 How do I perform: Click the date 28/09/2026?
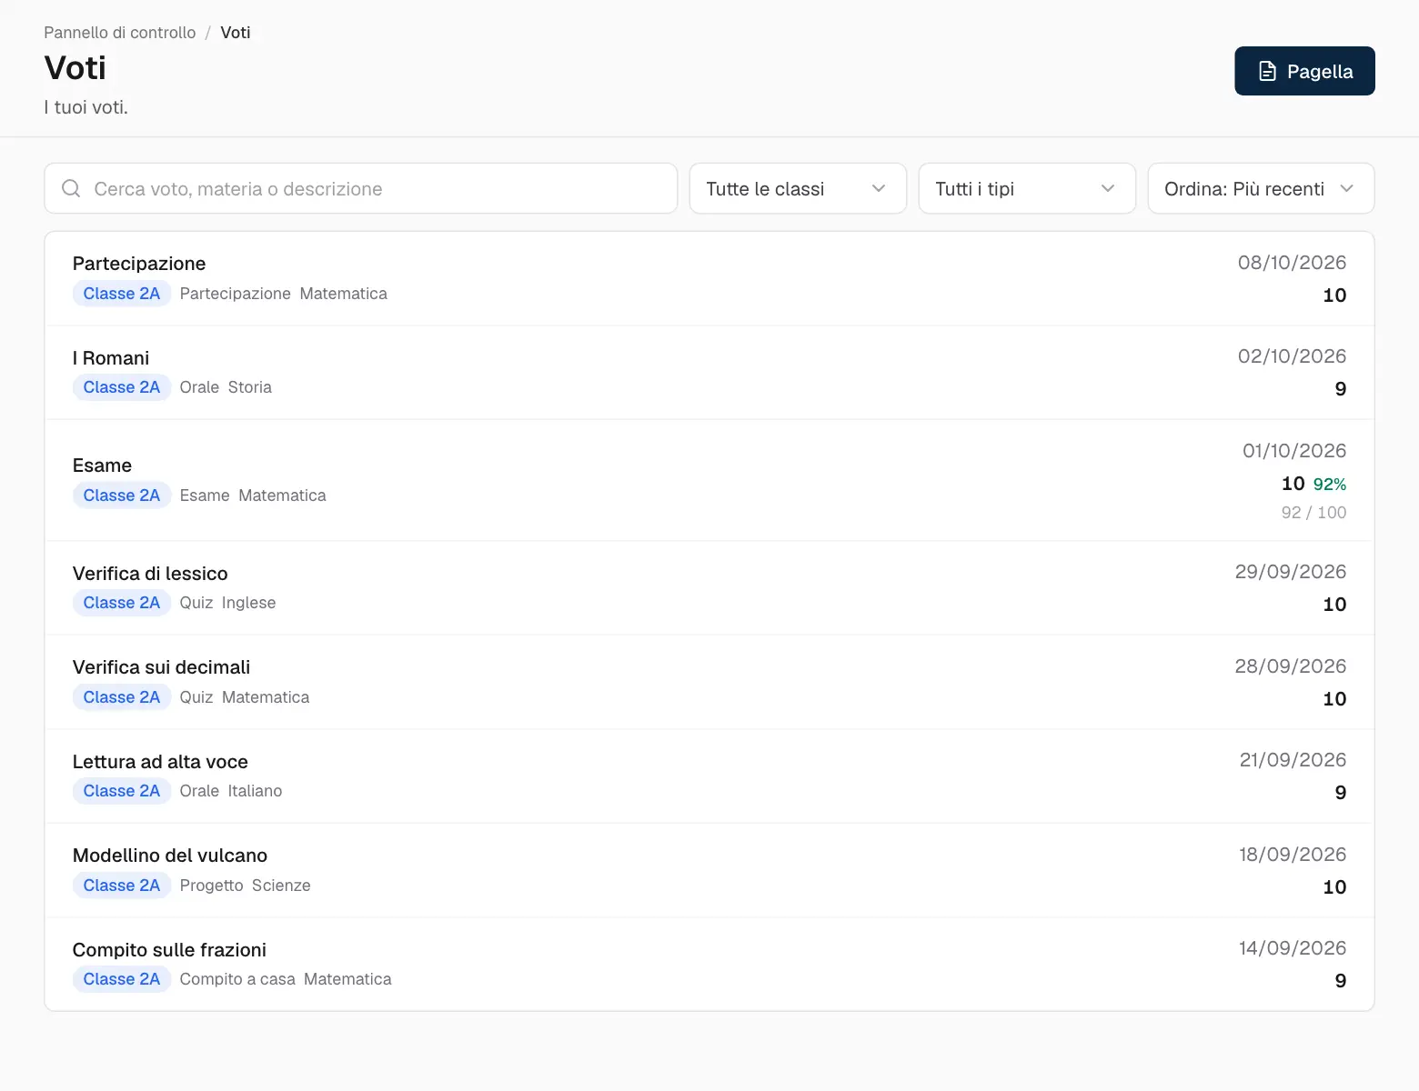[1291, 666]
